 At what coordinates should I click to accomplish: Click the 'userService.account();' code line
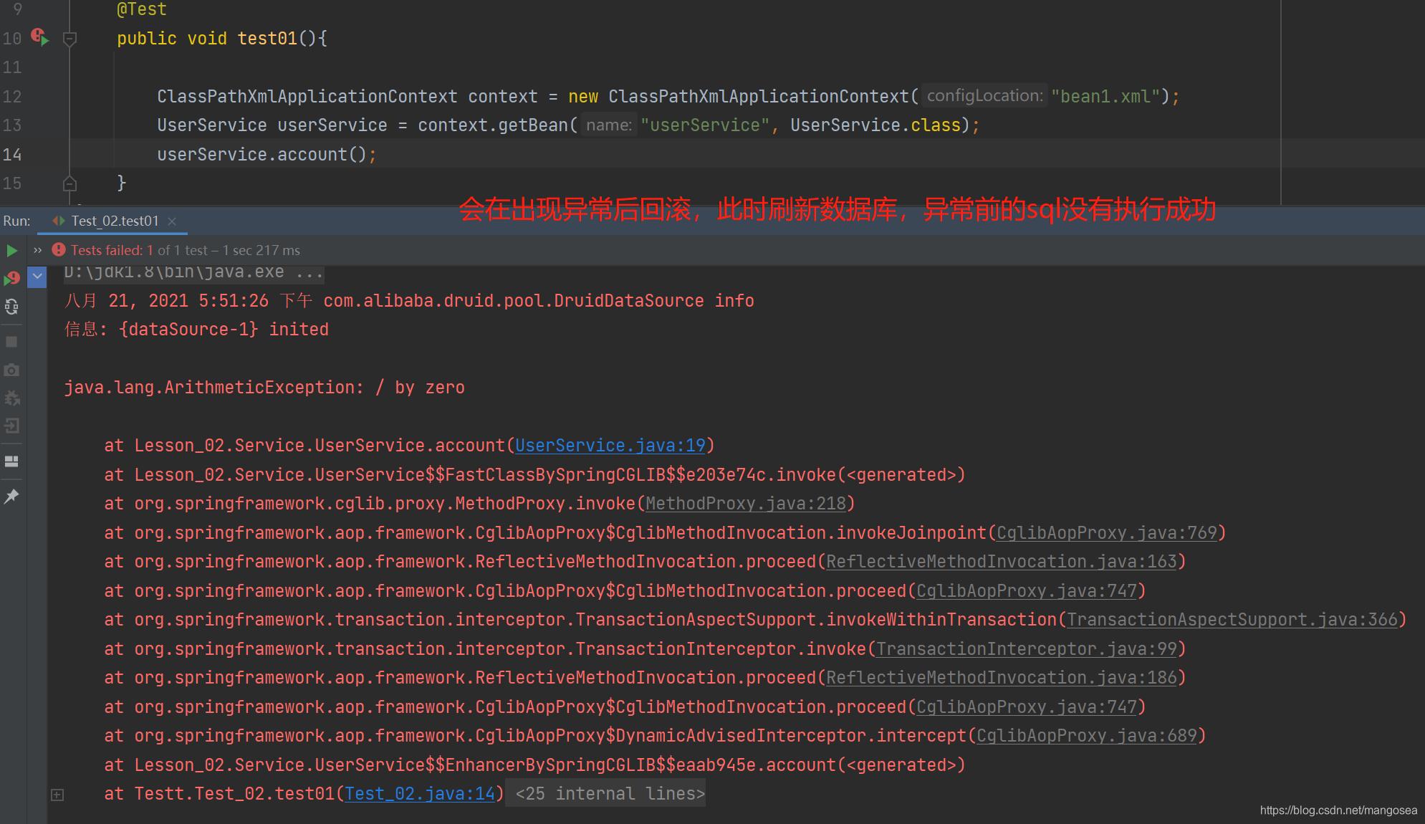tap(267, 155)
